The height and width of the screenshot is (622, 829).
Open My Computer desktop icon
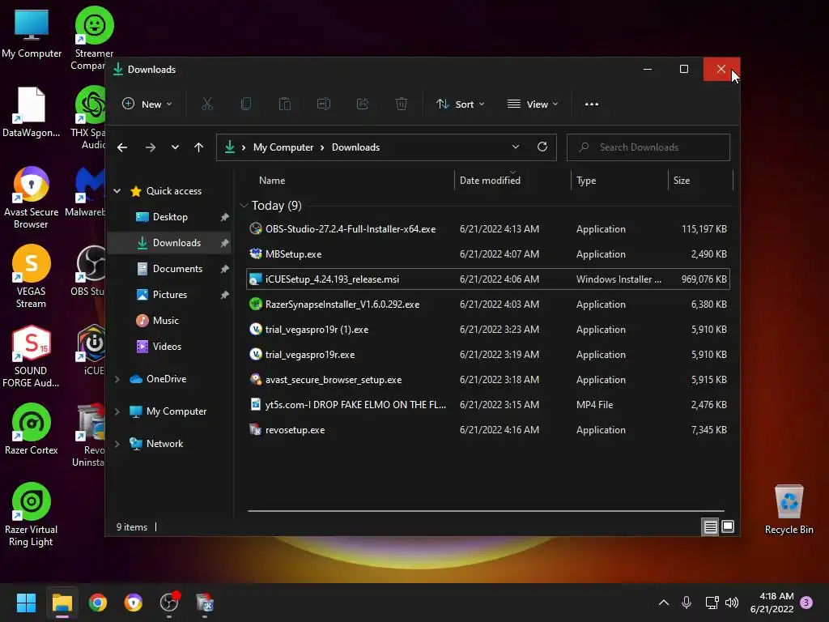(x=32, y=32)
